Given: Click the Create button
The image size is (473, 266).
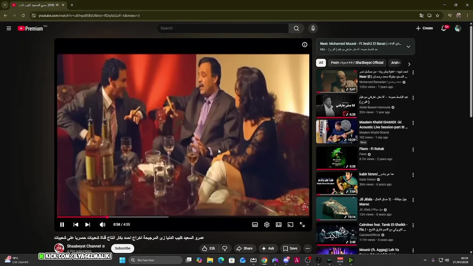Looking at the screenshot, I should click(x=424, y=28).
